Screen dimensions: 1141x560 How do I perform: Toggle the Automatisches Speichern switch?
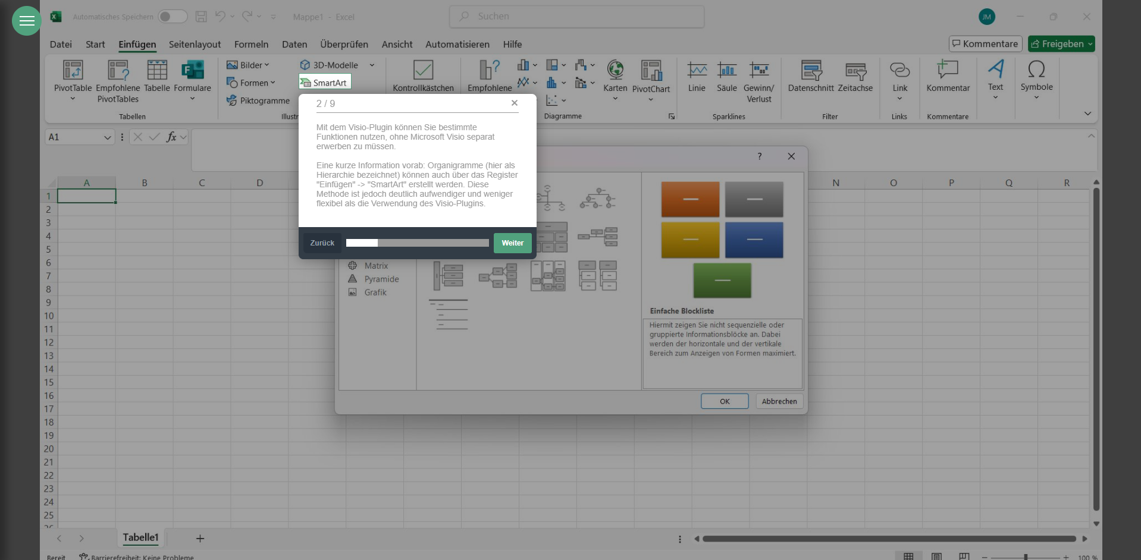coord(173,17)
